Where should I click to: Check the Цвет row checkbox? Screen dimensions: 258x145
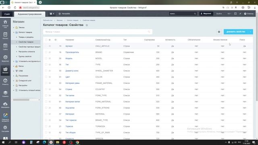pyautogui.click(x=46, y=77)
